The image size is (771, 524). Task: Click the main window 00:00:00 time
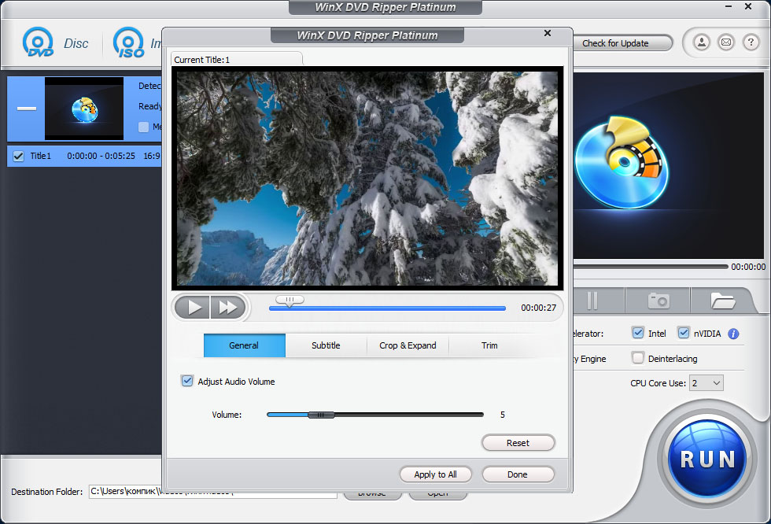[748, 267]
